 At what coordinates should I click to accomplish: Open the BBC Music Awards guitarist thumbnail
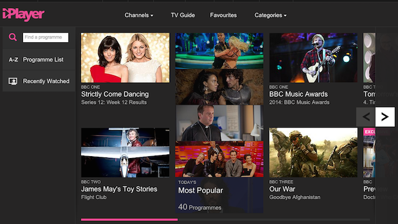[x=313, y=58]
